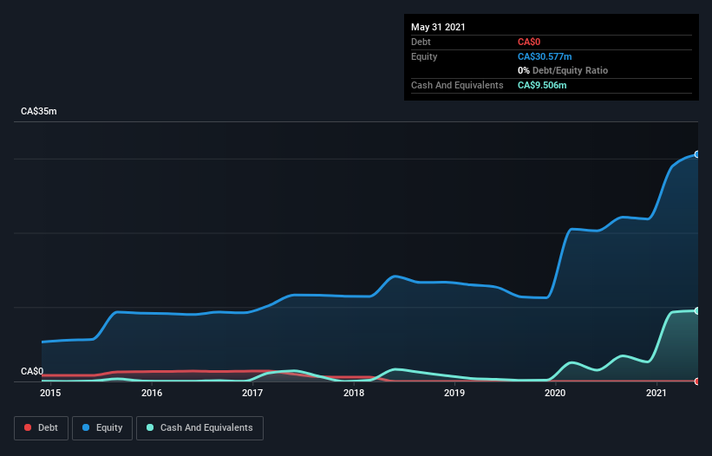
Task: Click the May 31 2021 tooltip date
Action: pos(438,27)
